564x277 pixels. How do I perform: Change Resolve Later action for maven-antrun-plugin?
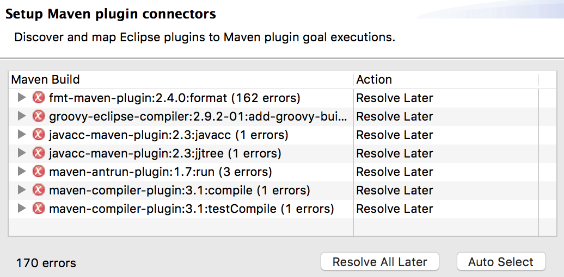click(x=394, y=172)
